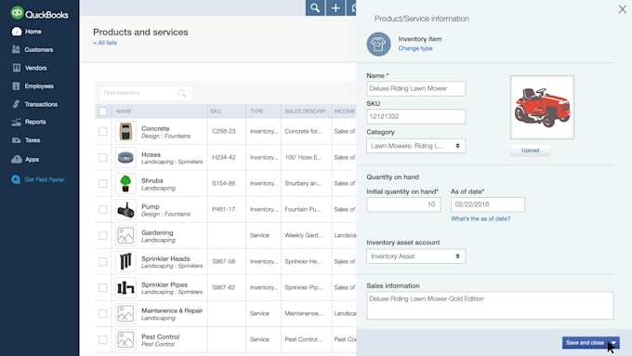
Task: Click the Find inventory search field
Action: pos(146,93)
